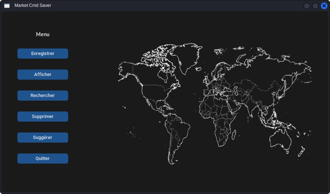Click the Enregistrer button
Image resolution: width=330 pixels, height=194 pixels.
coord(43,54)
